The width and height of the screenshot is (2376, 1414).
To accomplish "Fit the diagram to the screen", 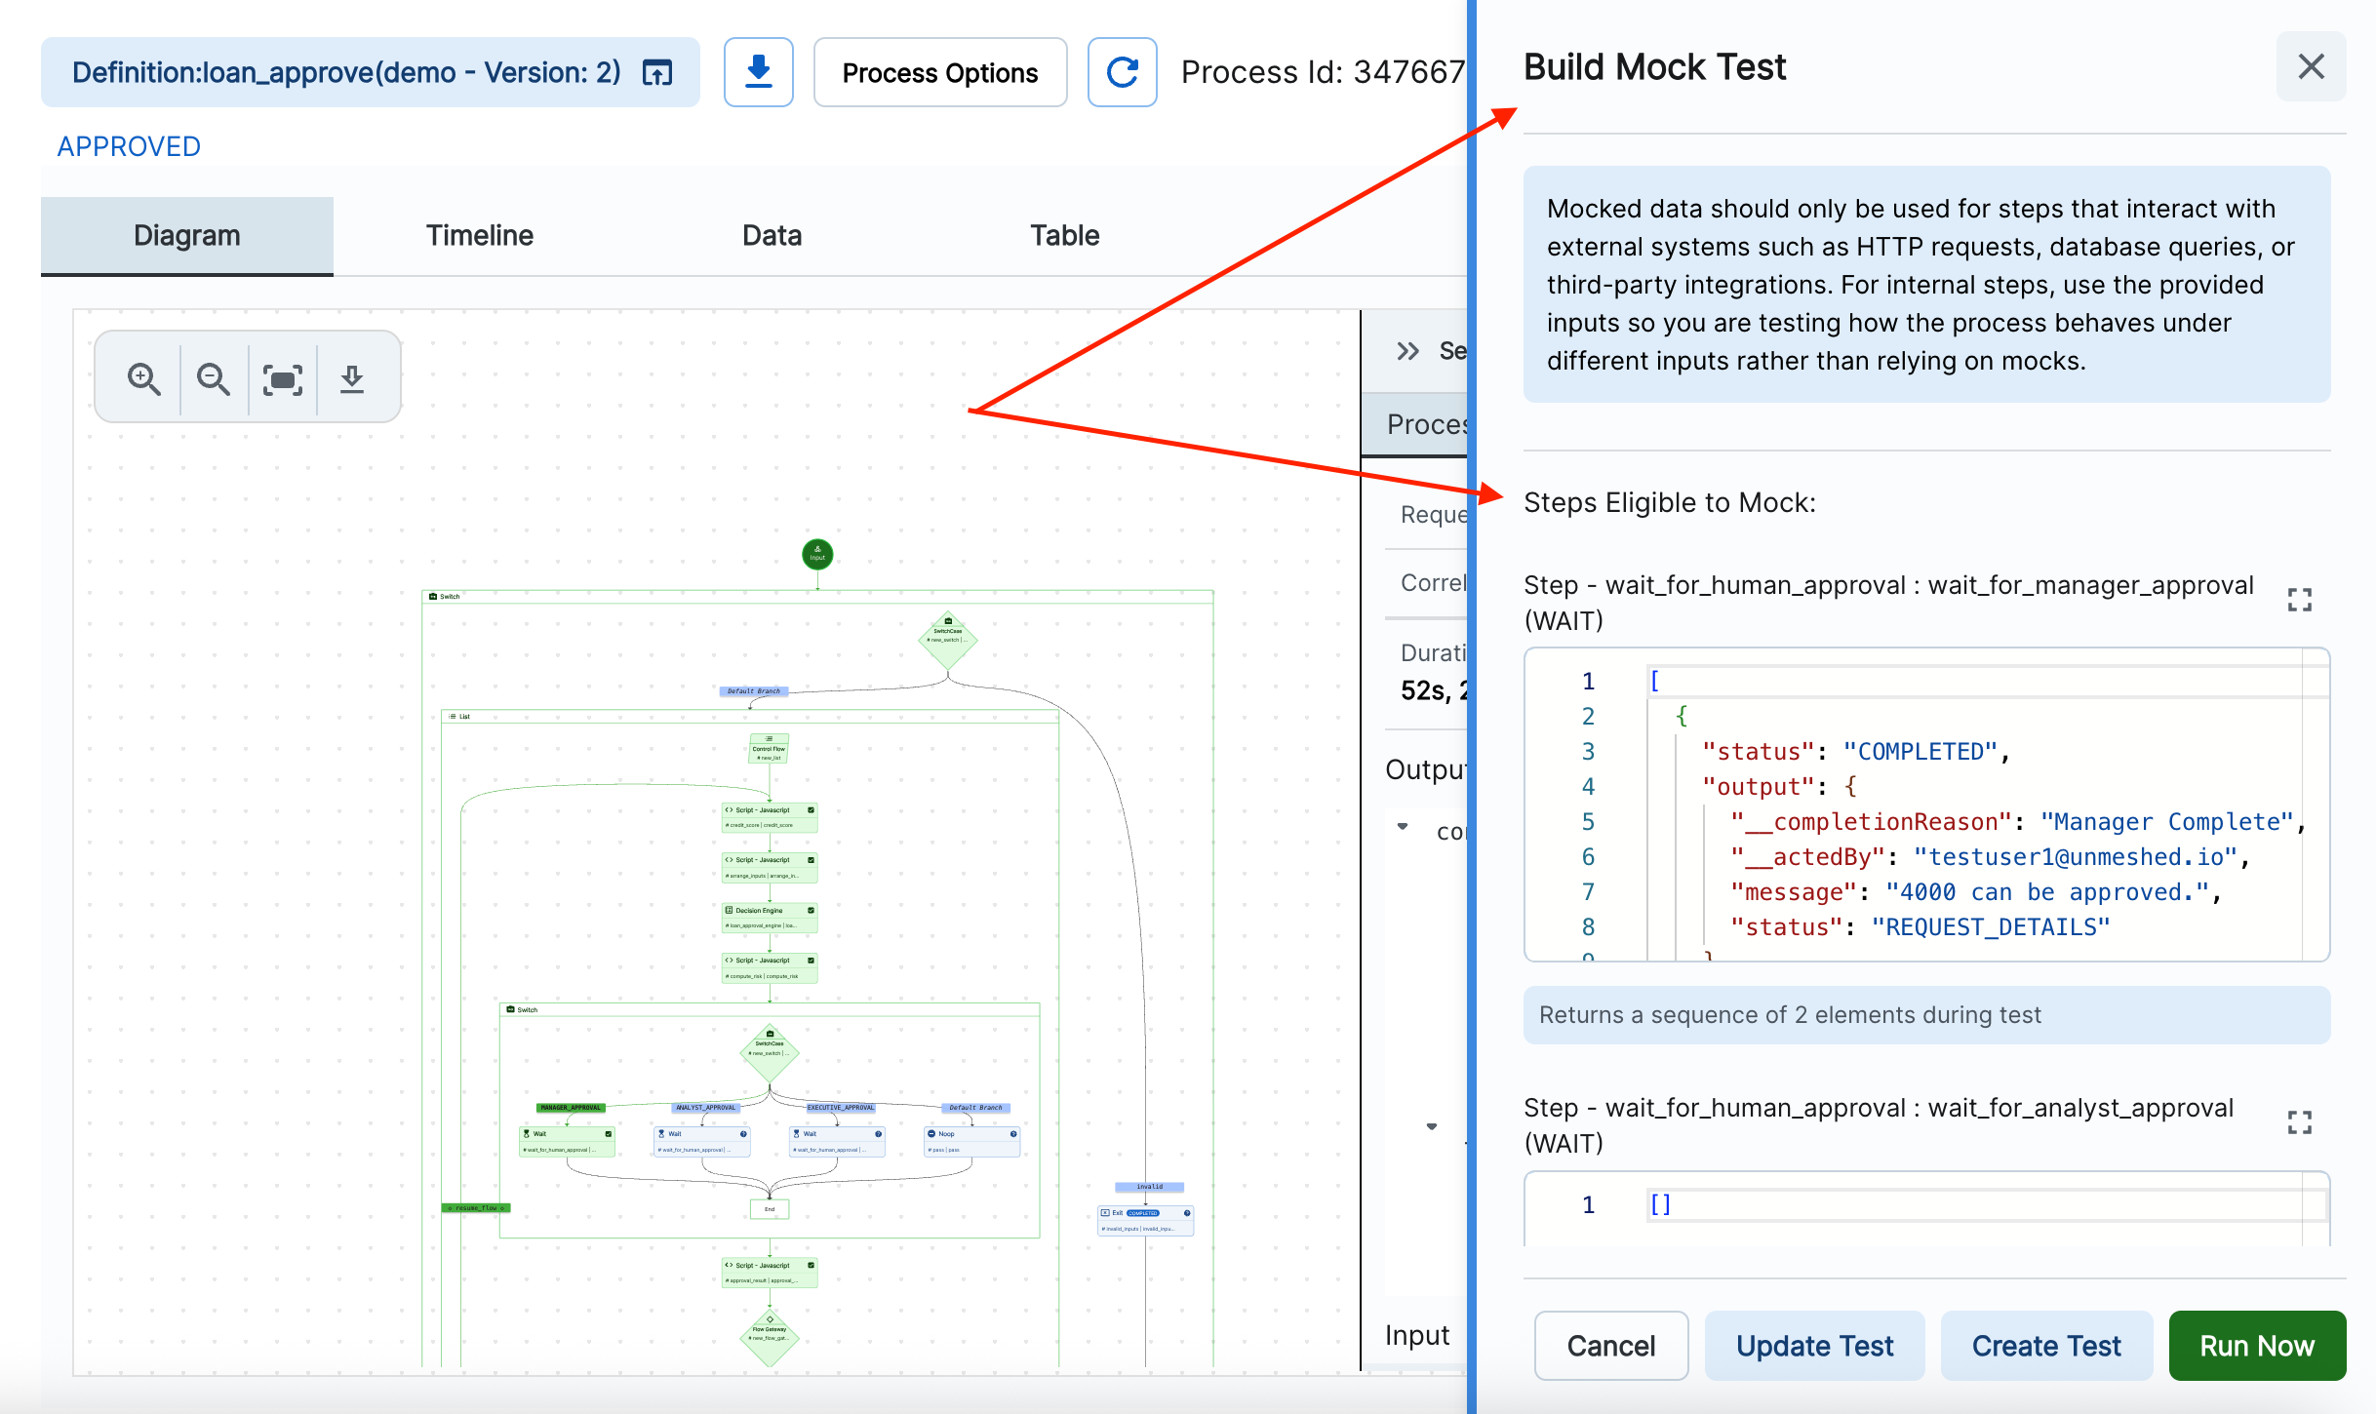I will click(283, 378).
